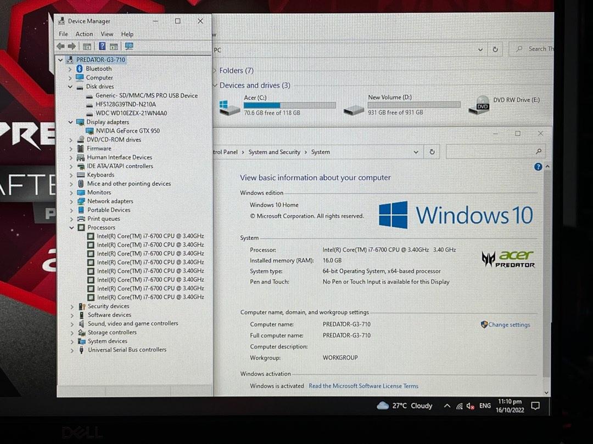
Task: Click the refresh button beside System address bar
Action: tap(432, 152)
